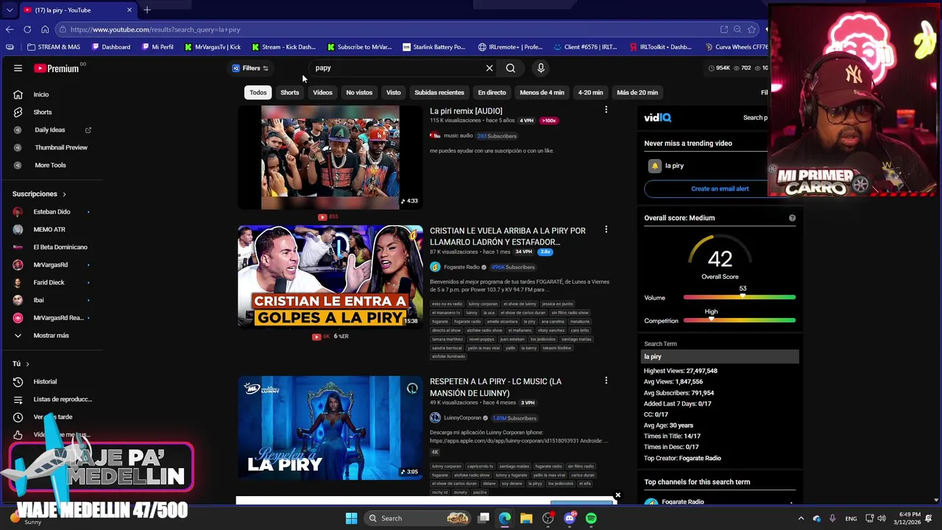Expand the Tú section chevron
This screenshot has height=530, width=942.
[27, 364]
